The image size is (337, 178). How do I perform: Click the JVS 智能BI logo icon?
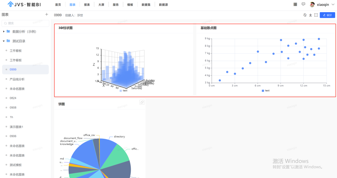coord(10,4)
